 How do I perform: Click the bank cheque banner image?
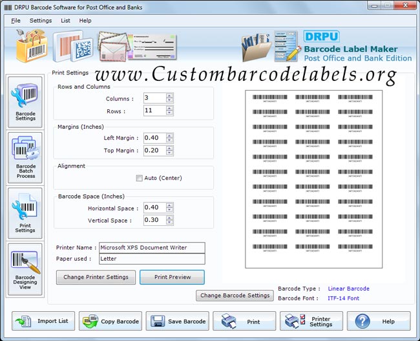tap(152, 47)
